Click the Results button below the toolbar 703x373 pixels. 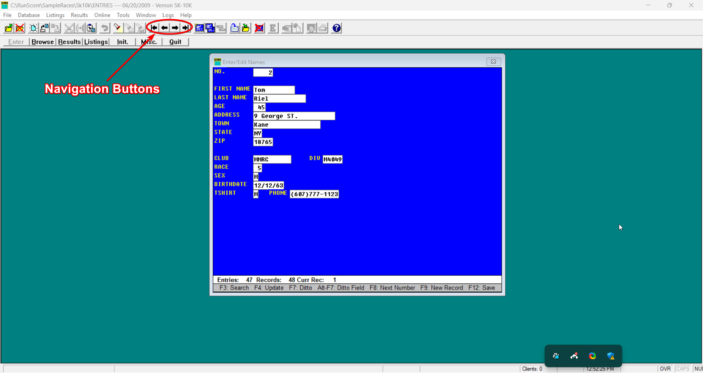[x=69, y=42]
